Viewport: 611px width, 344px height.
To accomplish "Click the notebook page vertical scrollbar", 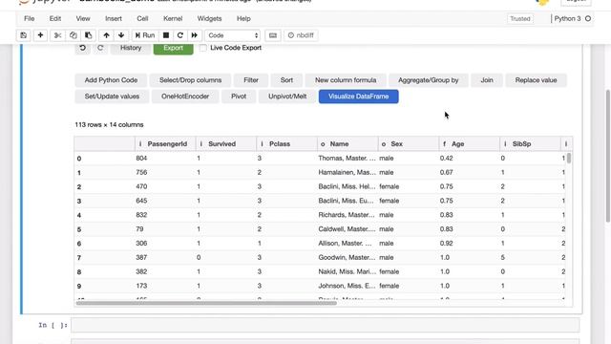I will pos(608,156).
